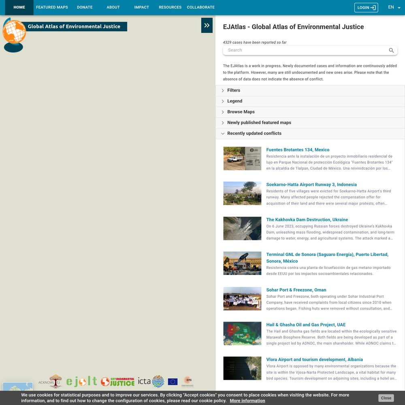Open The Kakhovka Dam Destruction, Ukraine

click(307, 220)
